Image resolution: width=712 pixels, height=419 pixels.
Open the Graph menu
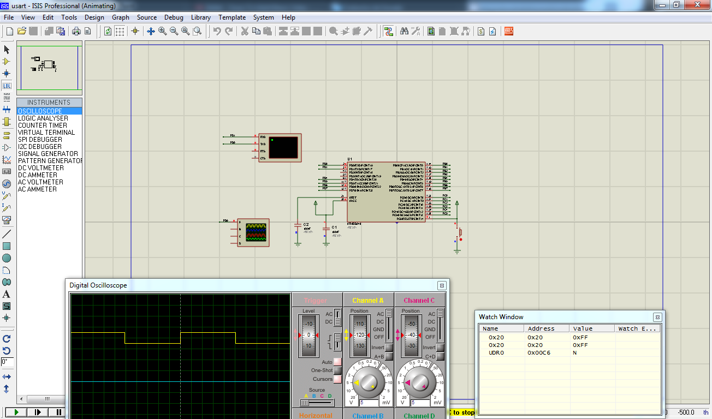point(121,17)
